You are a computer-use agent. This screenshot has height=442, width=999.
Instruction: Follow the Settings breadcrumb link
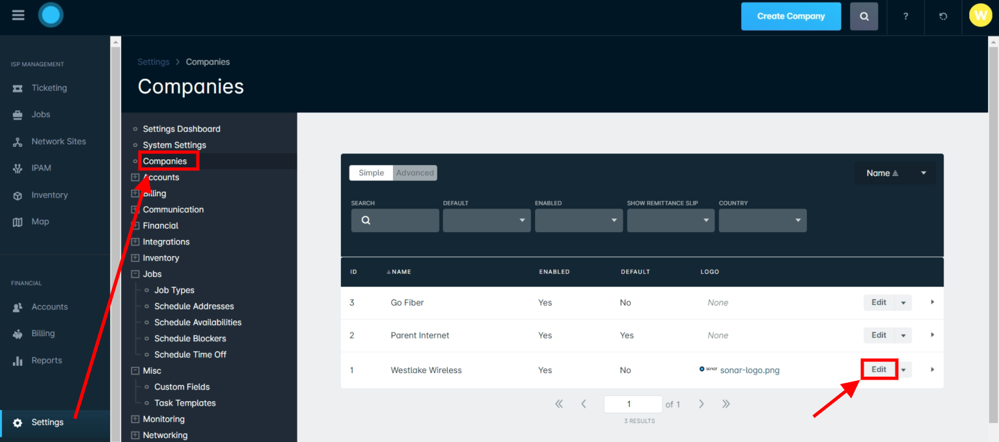click(x=154, y=62)
